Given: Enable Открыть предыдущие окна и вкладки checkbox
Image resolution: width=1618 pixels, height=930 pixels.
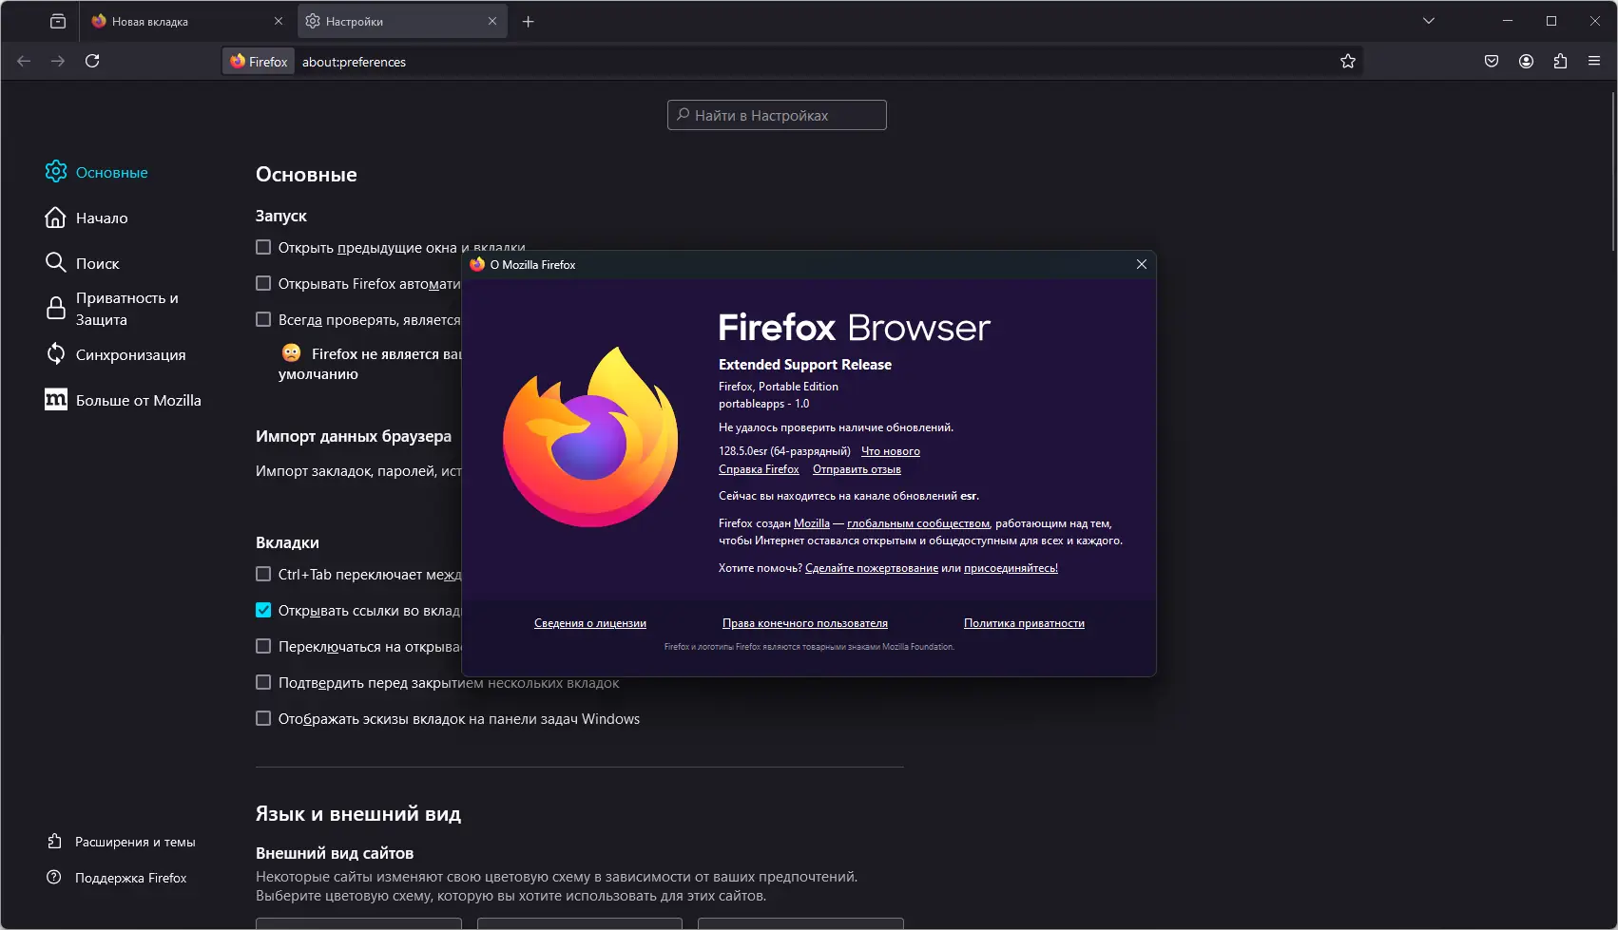Looking at the screenshot, I should click(263, 247).
